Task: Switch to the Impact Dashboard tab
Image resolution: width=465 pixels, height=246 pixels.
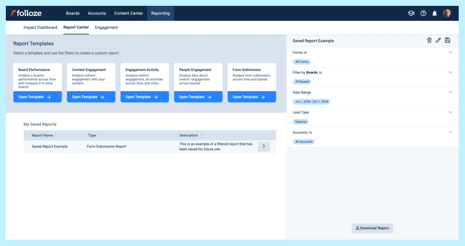Action: click(x=40, y=28)
